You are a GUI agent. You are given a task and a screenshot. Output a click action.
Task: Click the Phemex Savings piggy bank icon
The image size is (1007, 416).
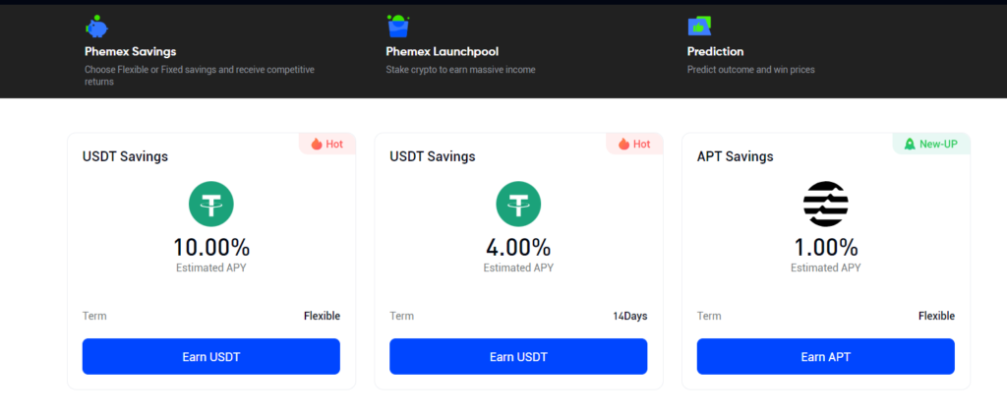[96, 27]
